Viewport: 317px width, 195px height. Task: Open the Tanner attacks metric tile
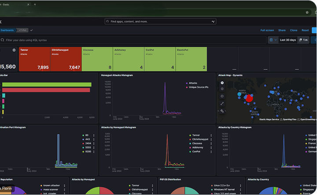[x=35, y=59]
